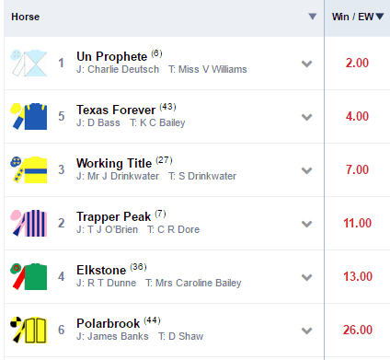Screen dimensions: 390x360
Task: Open the Horse column sort dropdown arrow
Action: [312, 17]
